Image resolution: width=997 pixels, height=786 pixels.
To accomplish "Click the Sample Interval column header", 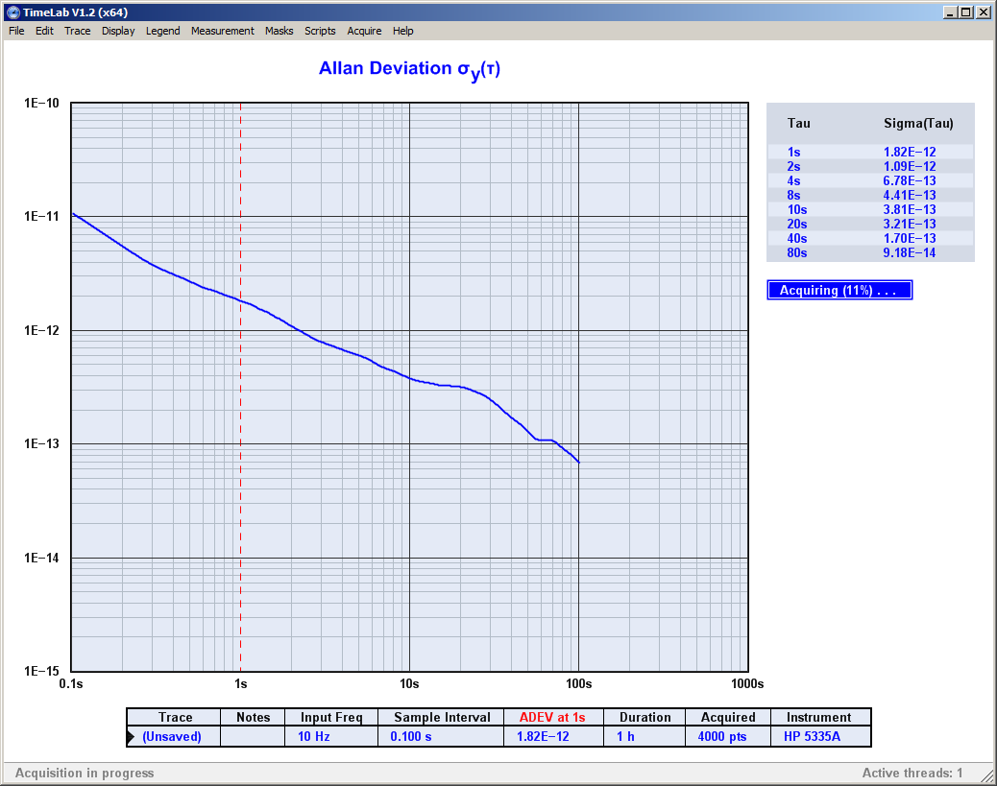I will tap(442, 717).
